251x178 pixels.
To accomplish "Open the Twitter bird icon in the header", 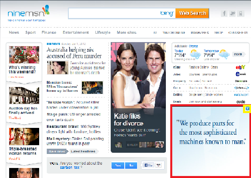I will [x=232, y=14].
